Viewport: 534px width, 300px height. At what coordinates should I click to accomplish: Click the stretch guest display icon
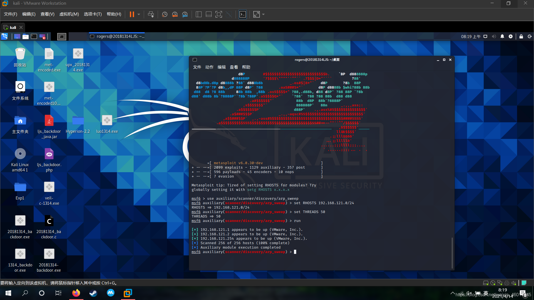pos(256,14)
